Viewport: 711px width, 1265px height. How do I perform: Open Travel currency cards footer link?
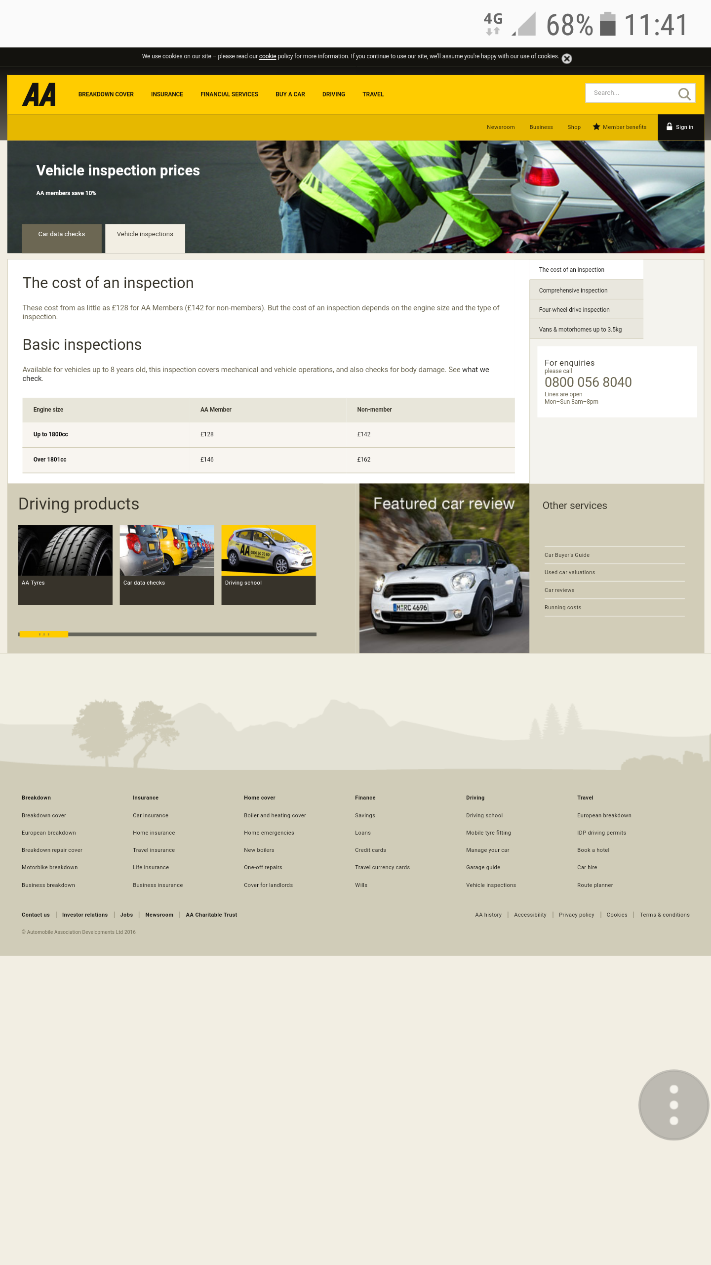383,868
